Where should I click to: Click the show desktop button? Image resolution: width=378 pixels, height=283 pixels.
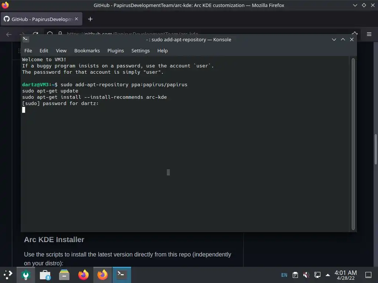[x=368, y=275]
